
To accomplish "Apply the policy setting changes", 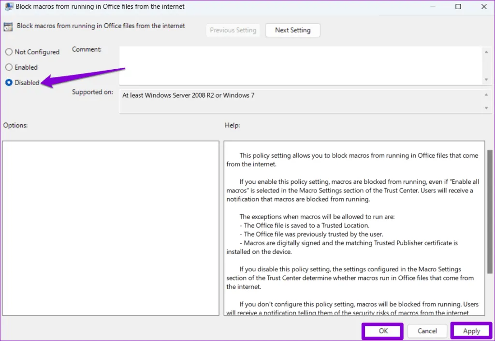I will point(471,331).
